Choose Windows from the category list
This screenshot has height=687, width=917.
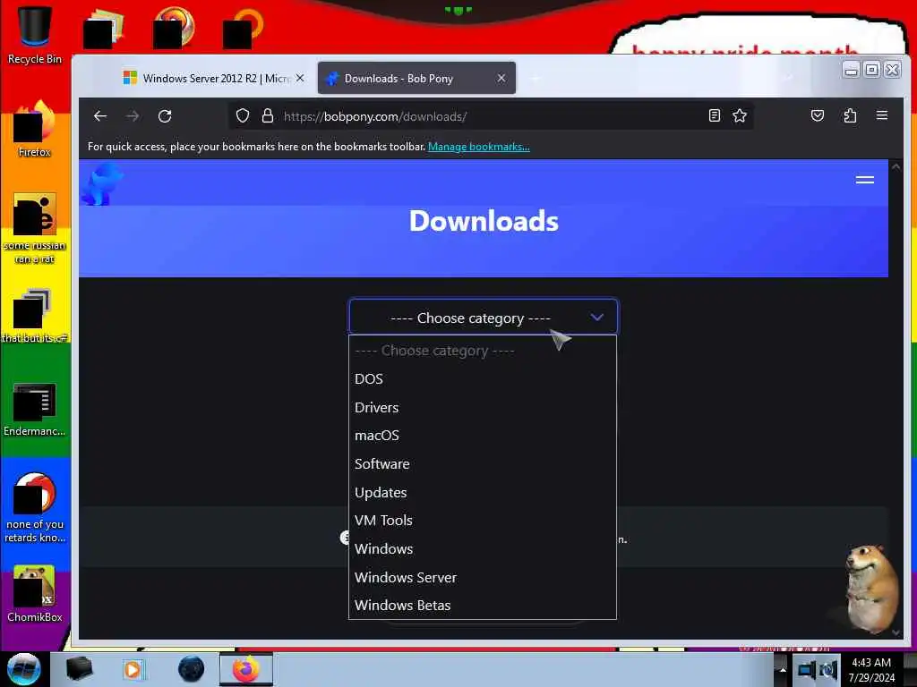click(x=483, y=548)
